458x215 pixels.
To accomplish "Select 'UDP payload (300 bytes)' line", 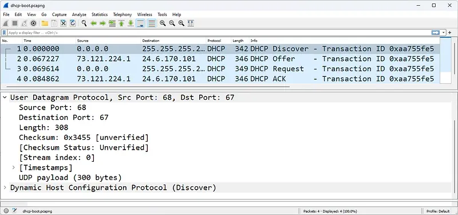I will click(x=70, y=178).
